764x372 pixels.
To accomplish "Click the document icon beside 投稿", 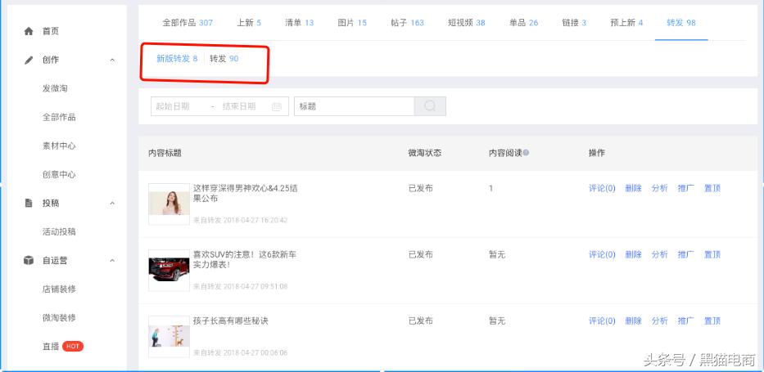I will coord(29,204).
